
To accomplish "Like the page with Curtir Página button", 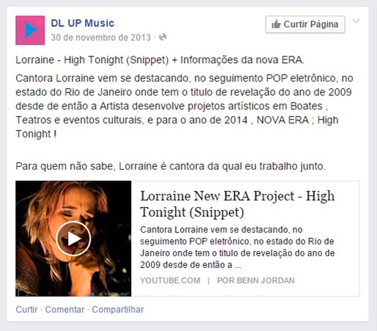I will (x=305, y=24).
